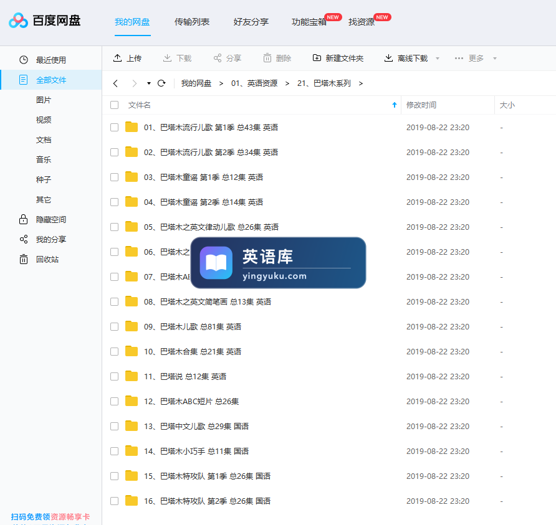Image resolution: width=556 pixels, height=525 pixels.
Task: Open the my shares icon in sidebar
Action: pos(24,239)
